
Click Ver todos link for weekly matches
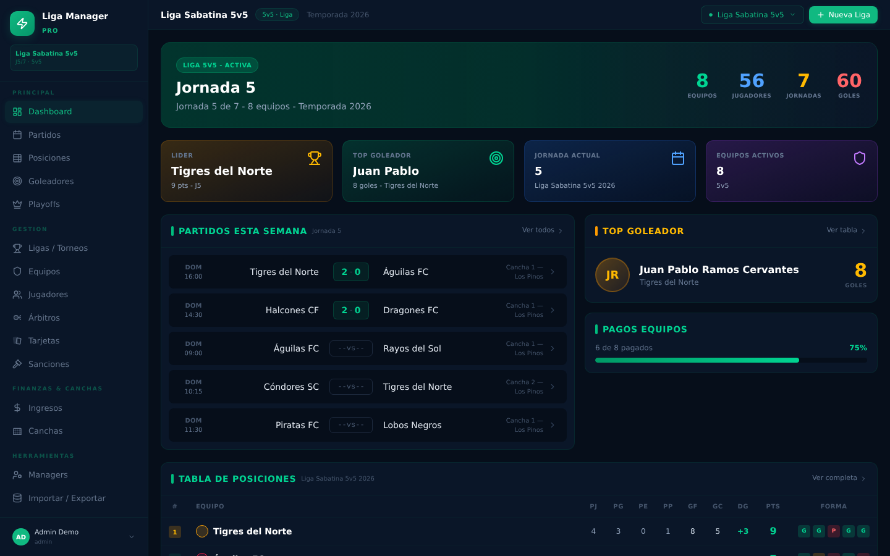[543, 230]
